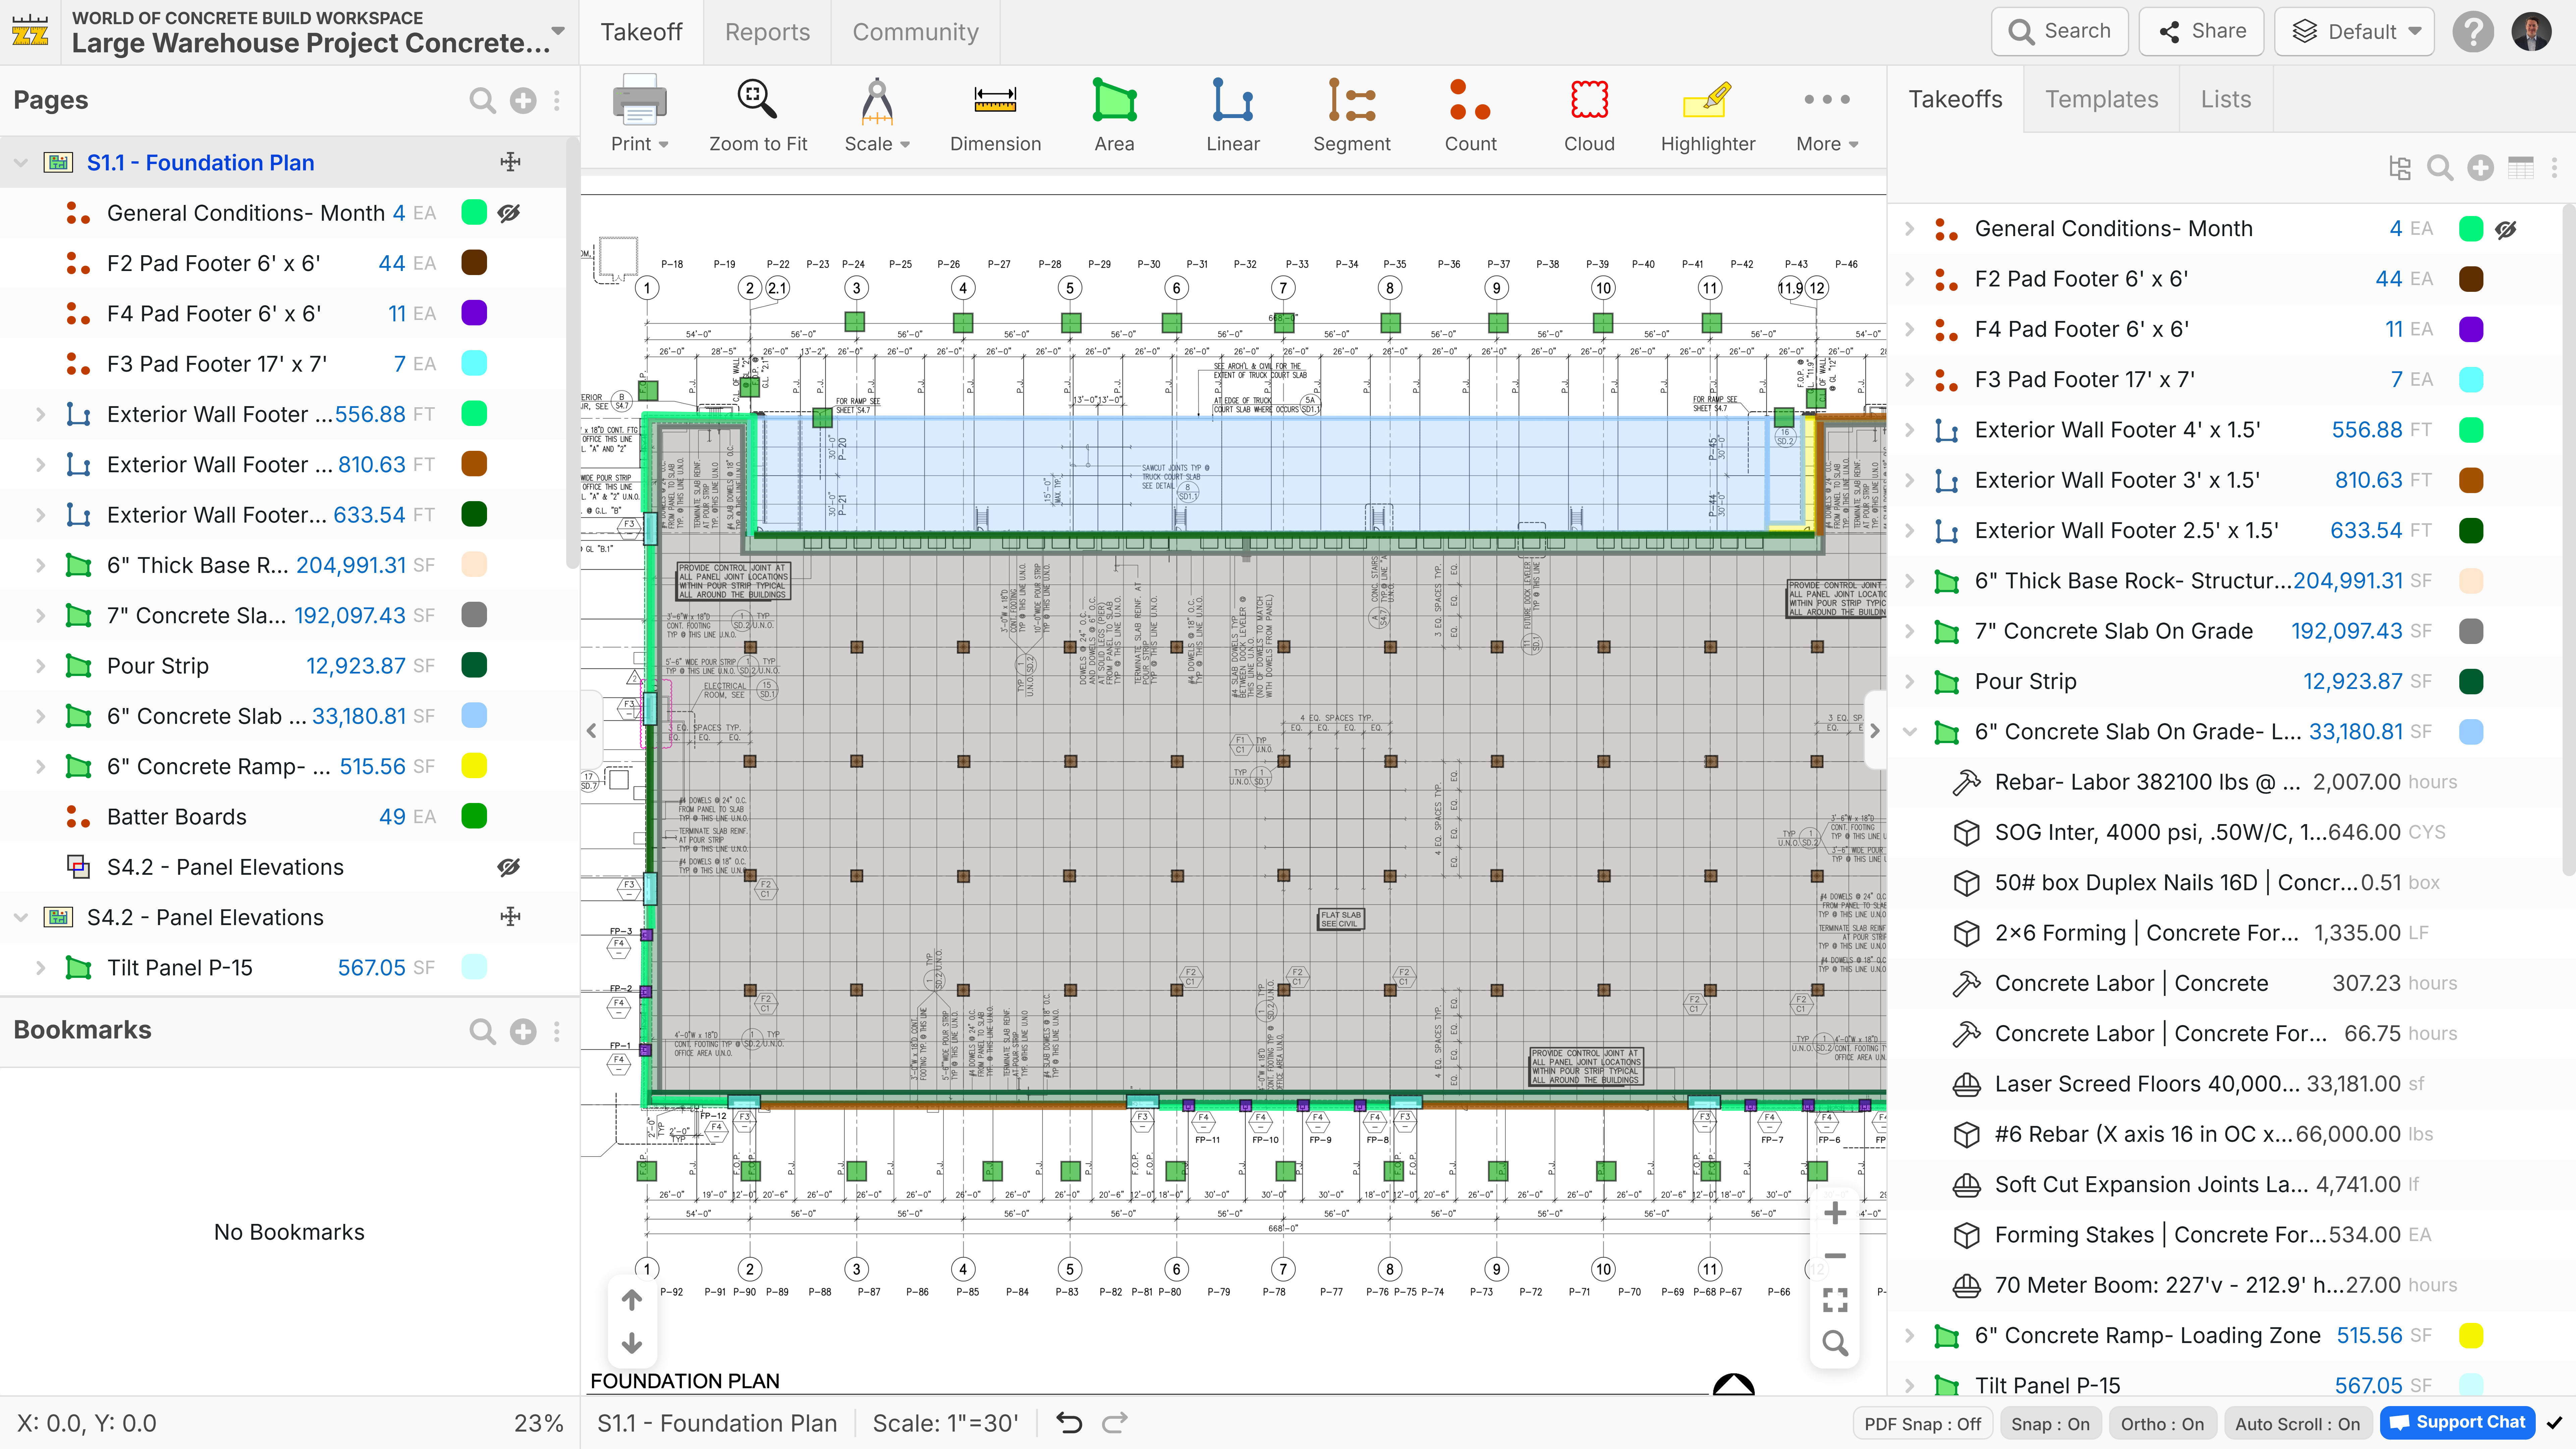Expand Tilt Panel P-15 in Pages list
This screenshot has height=1449, width=2576.
click(x=41, y=968)
